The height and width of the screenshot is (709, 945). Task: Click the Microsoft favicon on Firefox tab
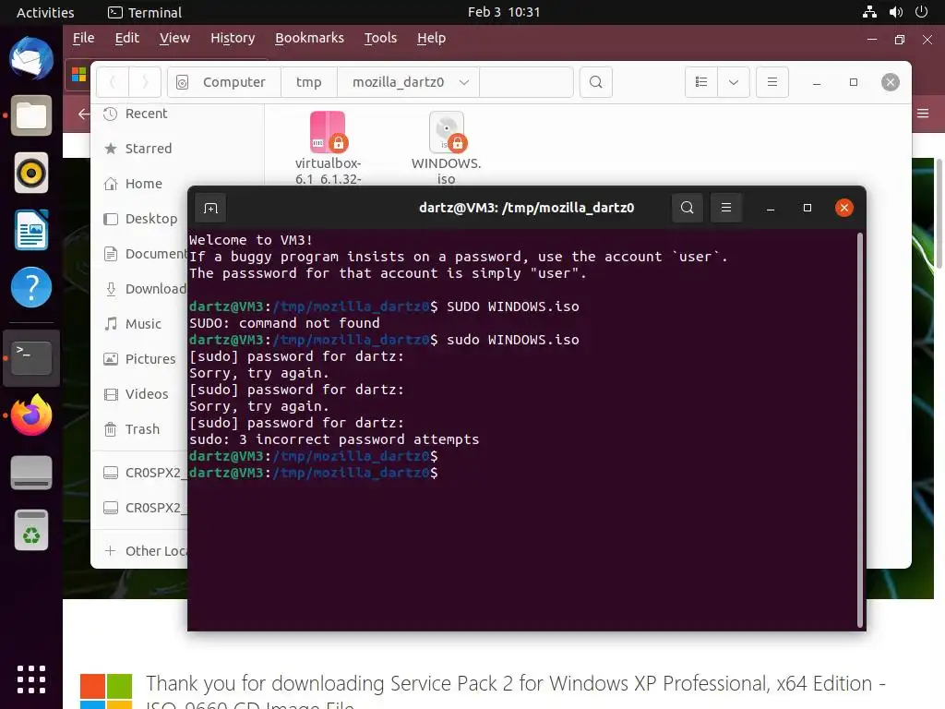pos(78,74)
